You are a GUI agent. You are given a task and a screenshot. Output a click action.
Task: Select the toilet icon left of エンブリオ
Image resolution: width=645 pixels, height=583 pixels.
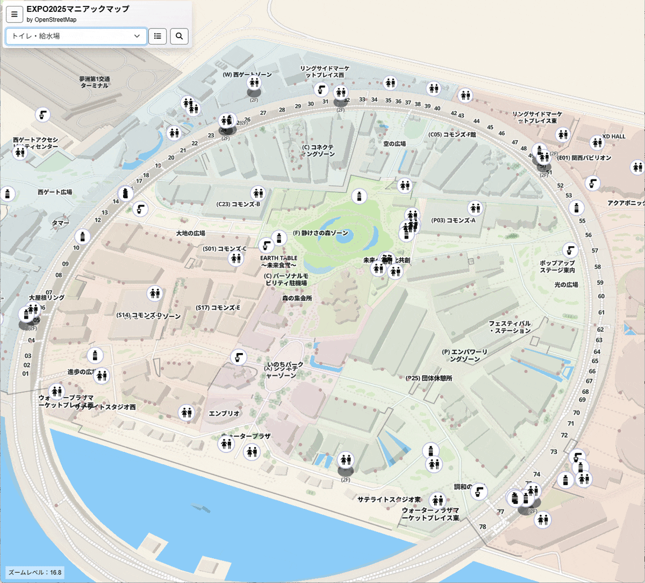point(187,413)
